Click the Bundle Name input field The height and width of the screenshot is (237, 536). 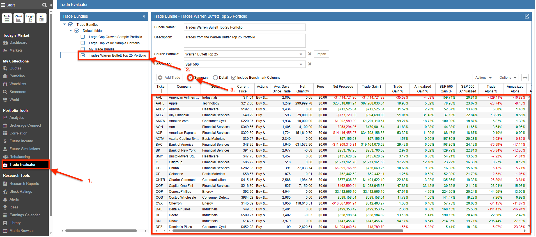(x=245, y=27)
